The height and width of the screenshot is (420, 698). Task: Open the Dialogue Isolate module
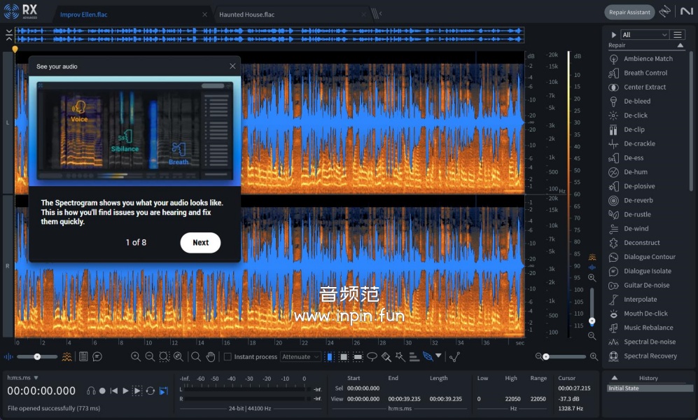647,272
